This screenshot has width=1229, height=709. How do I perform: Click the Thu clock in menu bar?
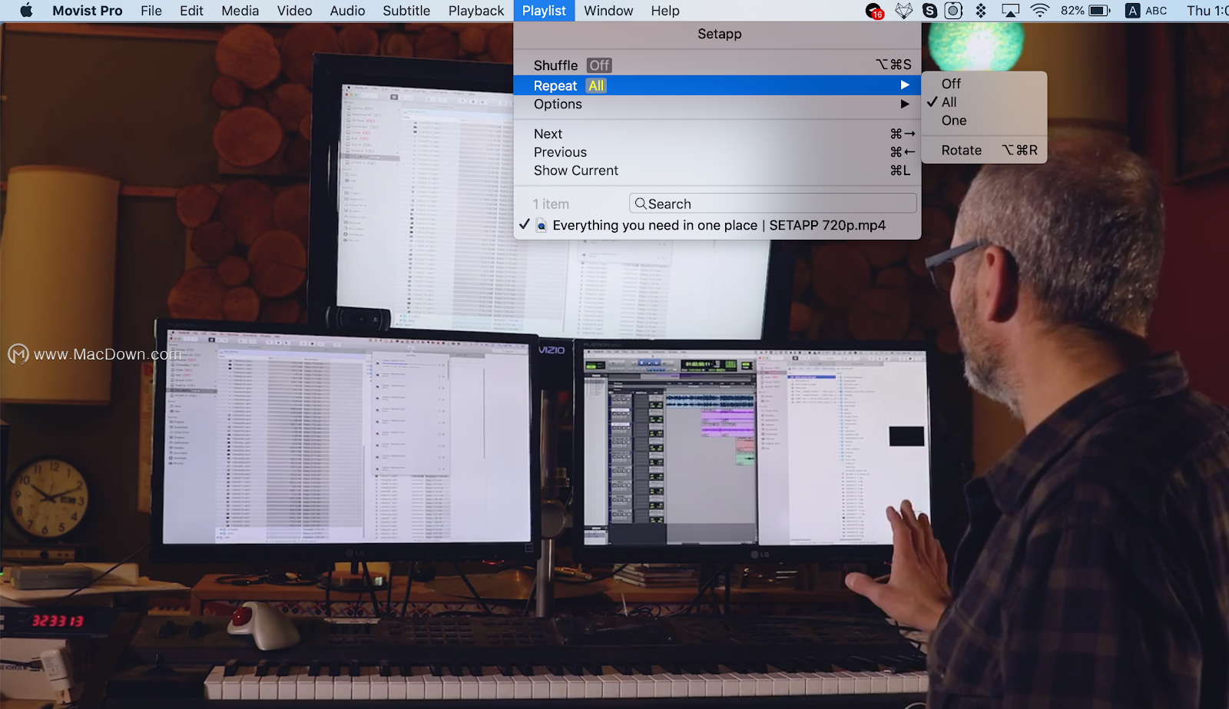click(x=1207, y=11)
